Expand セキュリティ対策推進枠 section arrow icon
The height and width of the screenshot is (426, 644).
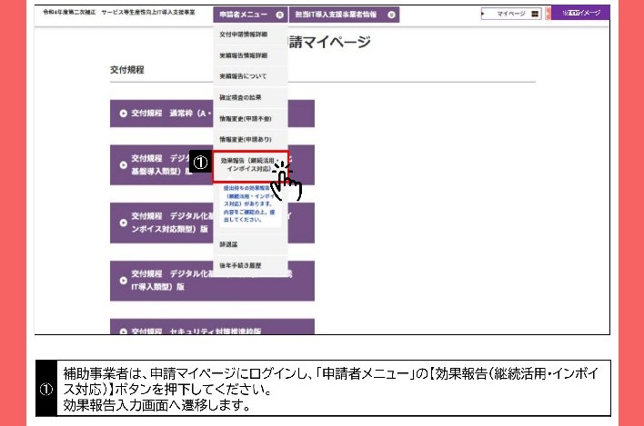[124, 328]
